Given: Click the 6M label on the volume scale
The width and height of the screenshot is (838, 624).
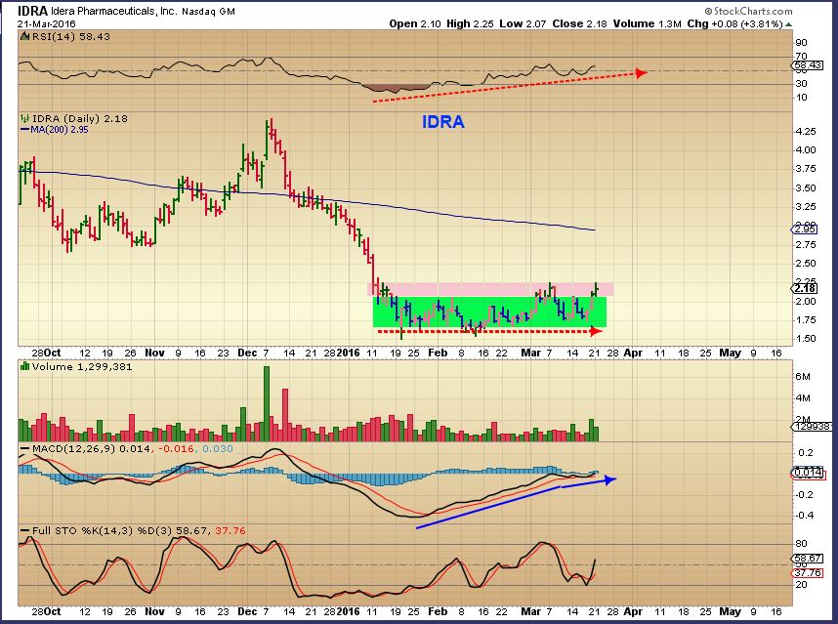Looking at the screenshot, I should 803,377.
